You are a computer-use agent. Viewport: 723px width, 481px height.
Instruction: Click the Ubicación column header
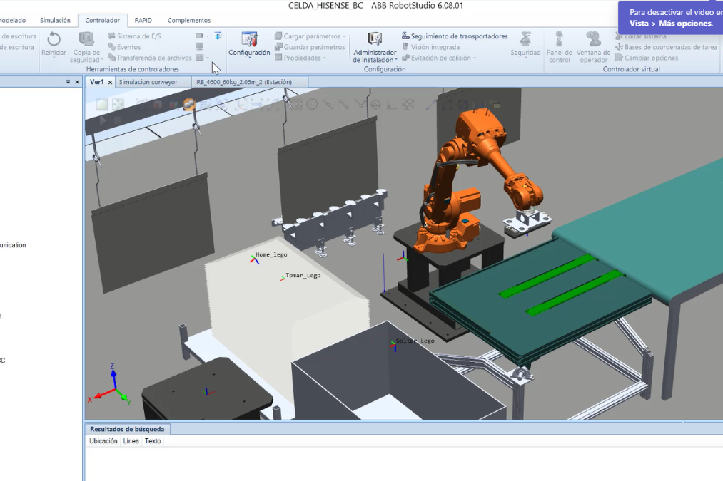coord(103,441)
